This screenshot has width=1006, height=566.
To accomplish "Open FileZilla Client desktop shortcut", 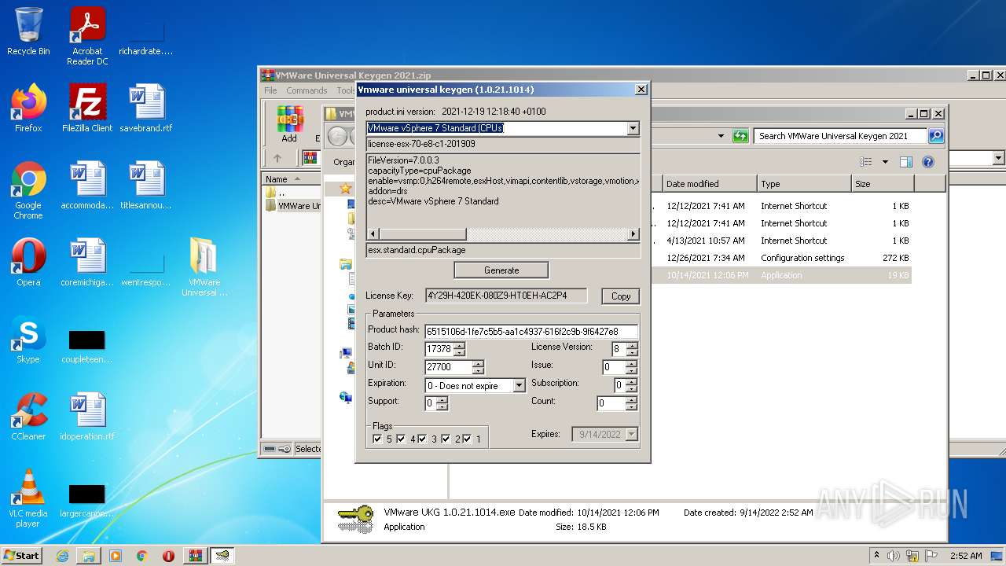I will click(87, 108).
